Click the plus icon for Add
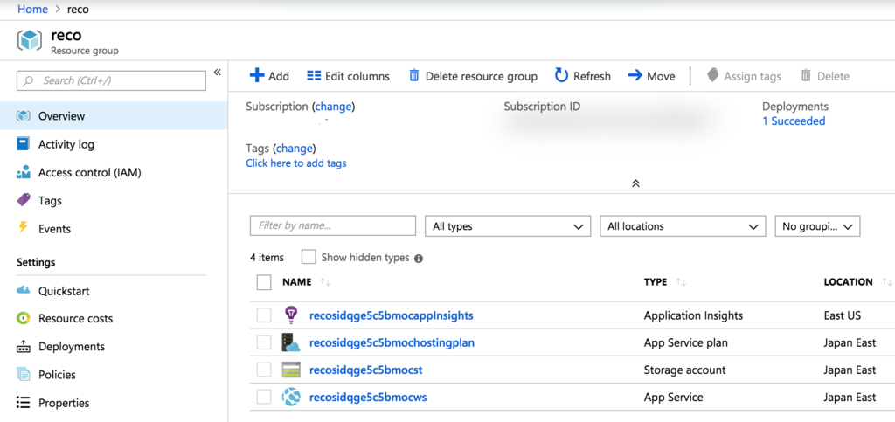 point(258,75)
